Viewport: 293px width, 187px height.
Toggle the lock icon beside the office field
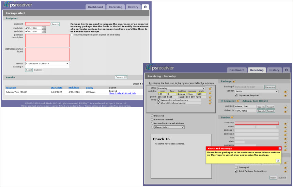click(210, 88)
